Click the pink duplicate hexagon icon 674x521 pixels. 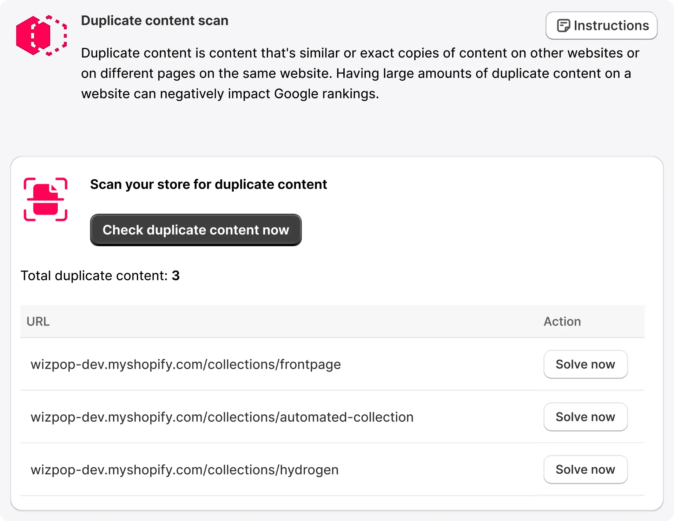click(41, 35)
